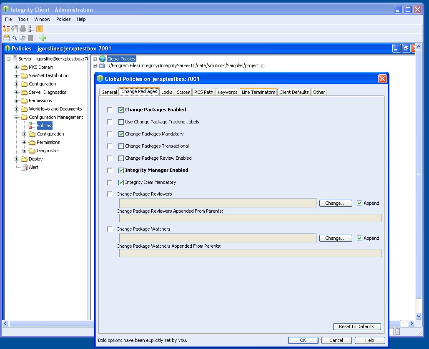
Task: Click the Alert icon in the tree
Action: coord(24,167)
